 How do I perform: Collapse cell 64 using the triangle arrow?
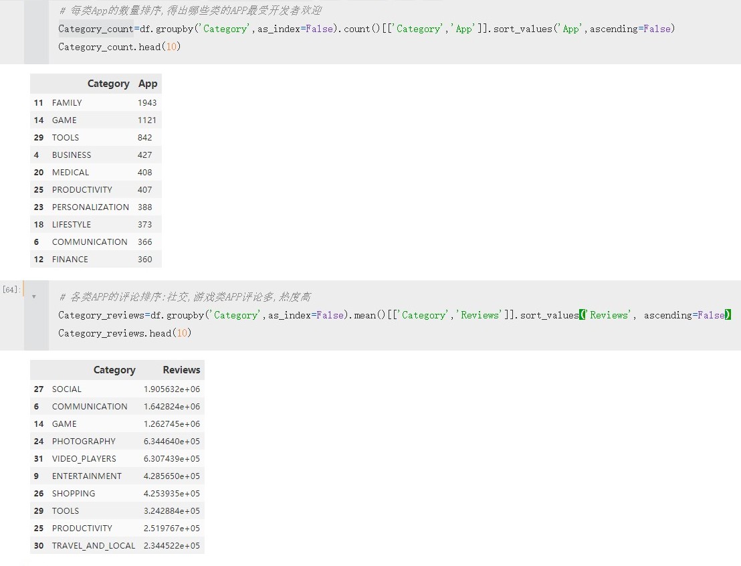click(x=34, y=297)
